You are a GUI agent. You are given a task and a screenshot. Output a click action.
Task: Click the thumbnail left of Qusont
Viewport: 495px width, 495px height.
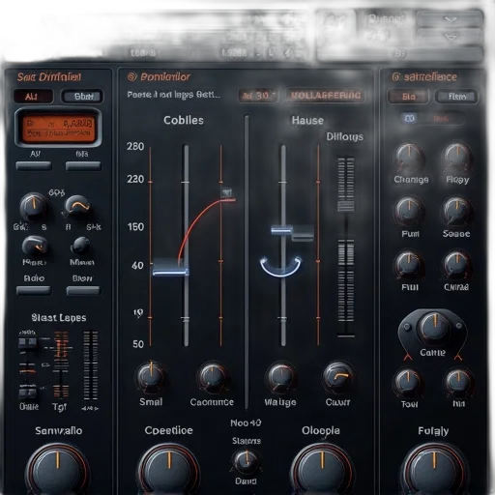[335, 27]
